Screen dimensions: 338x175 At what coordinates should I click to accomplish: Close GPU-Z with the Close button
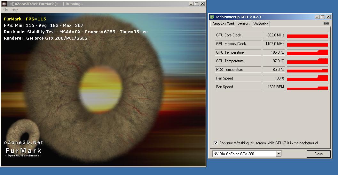click(x=318, y=154)
